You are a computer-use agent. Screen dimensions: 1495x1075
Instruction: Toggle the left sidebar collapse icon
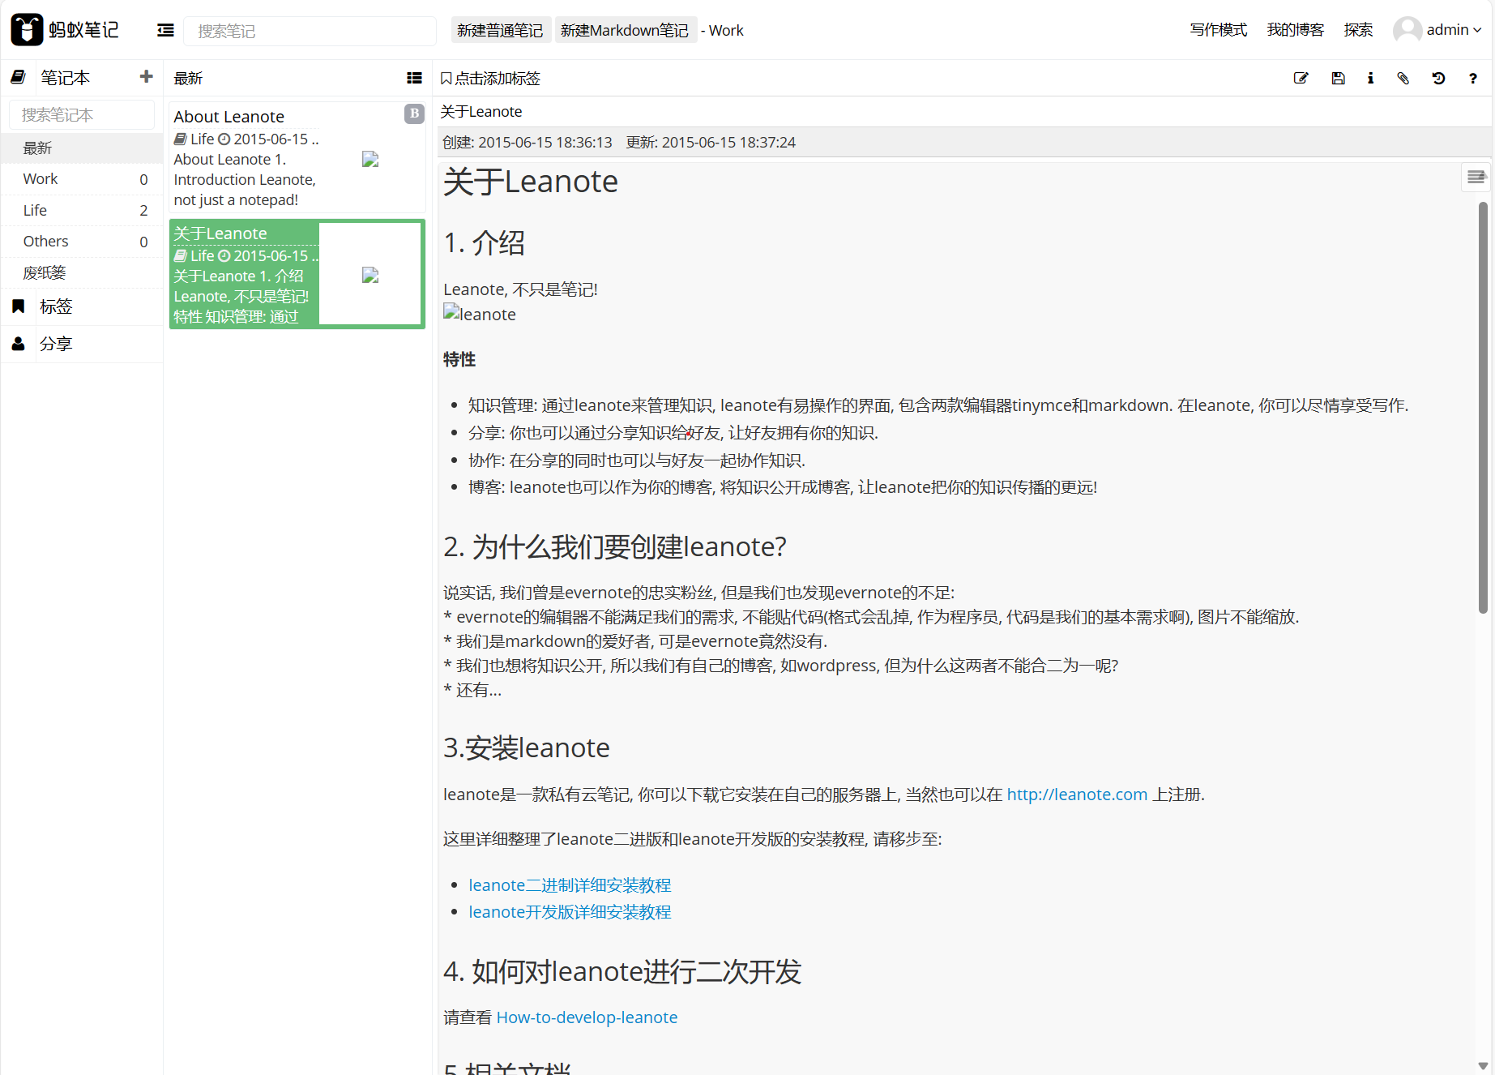[165, 30]
